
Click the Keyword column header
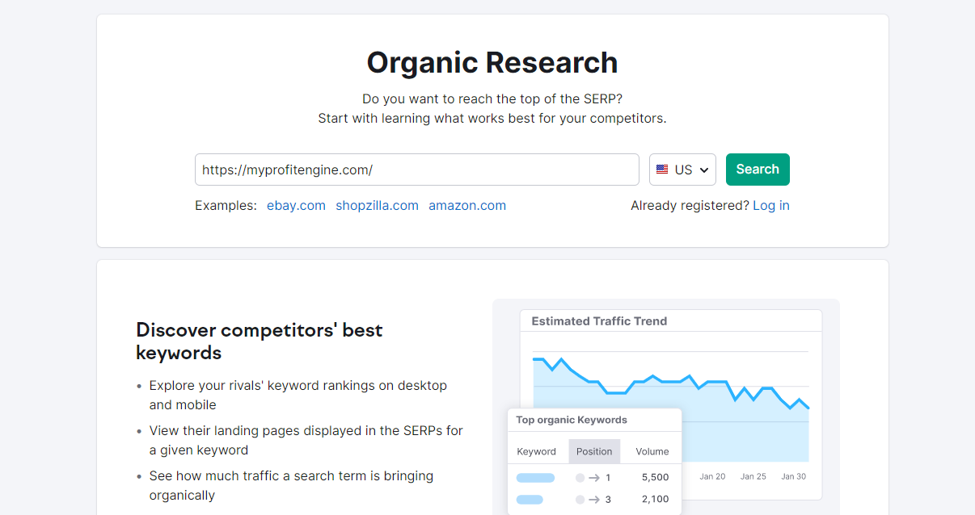[x=536, y=451]
